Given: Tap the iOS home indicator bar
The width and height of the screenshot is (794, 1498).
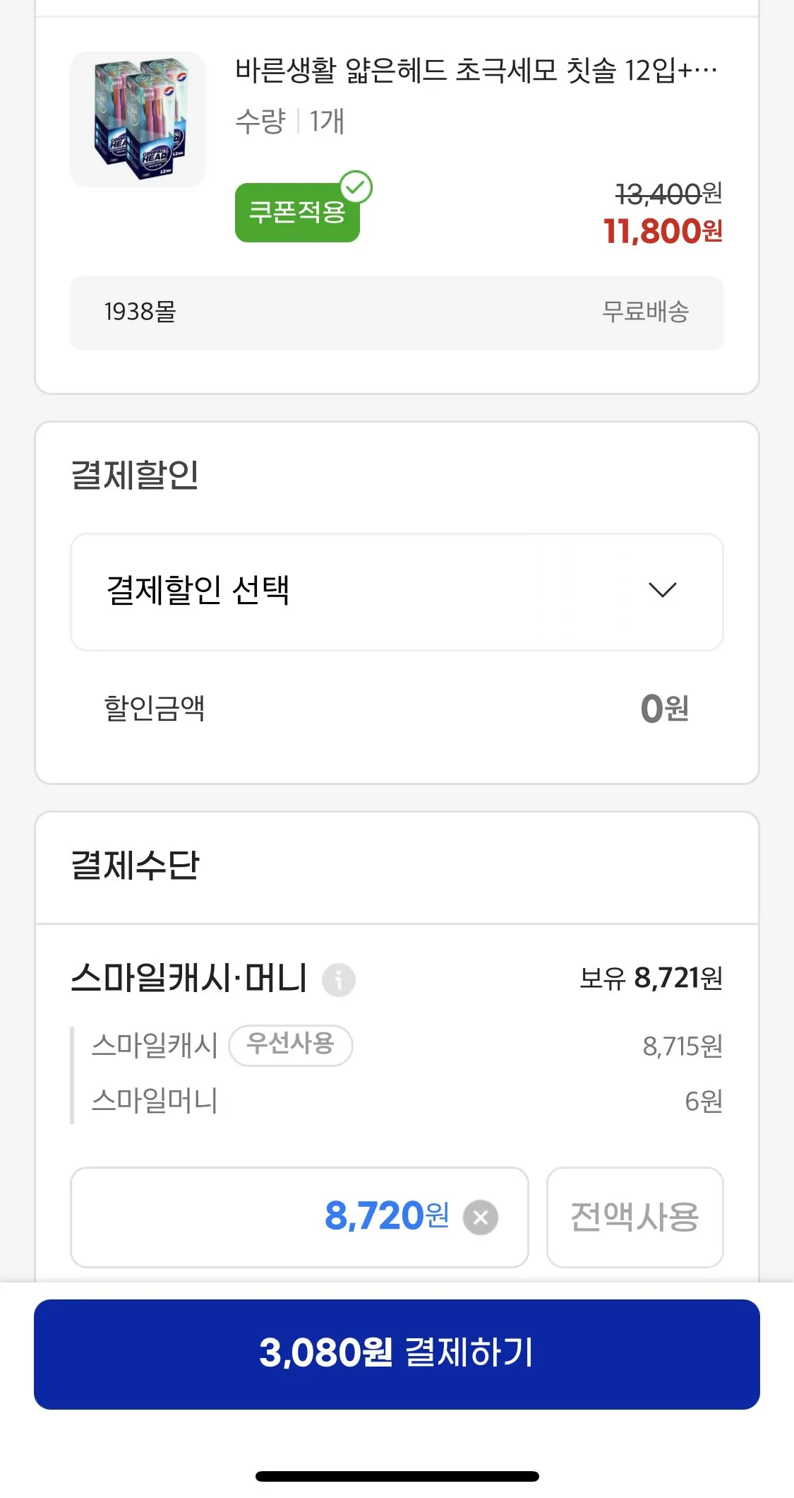Looking at the screenshot, I should pyautogui.click(x=397, y=1476).
